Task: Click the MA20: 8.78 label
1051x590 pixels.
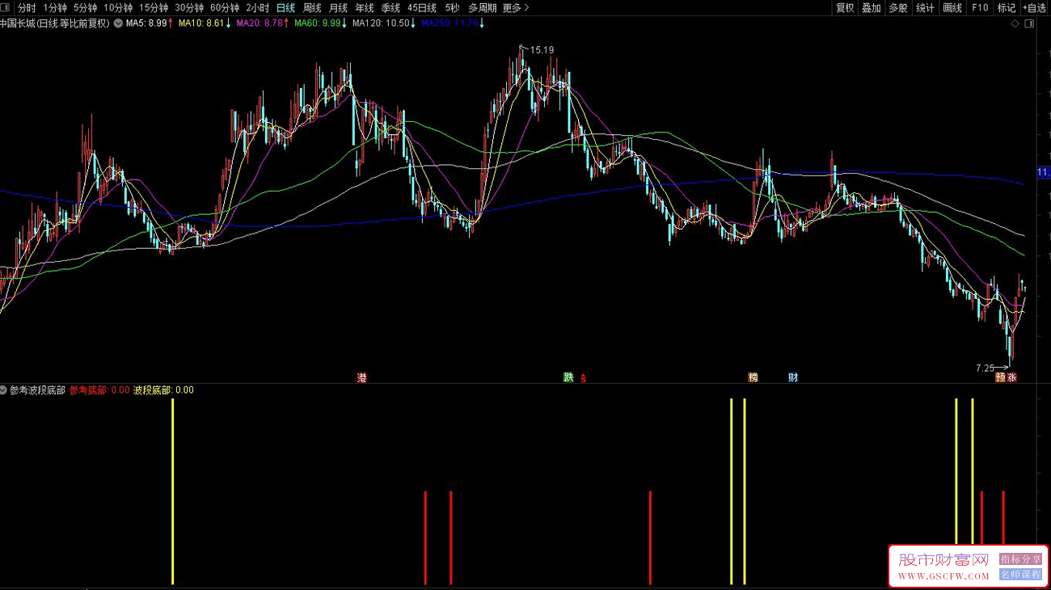Action: 262,23
